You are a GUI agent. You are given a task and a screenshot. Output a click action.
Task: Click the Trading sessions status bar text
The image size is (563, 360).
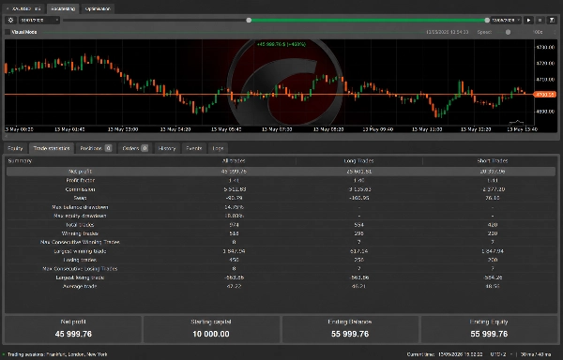[57, 354]
